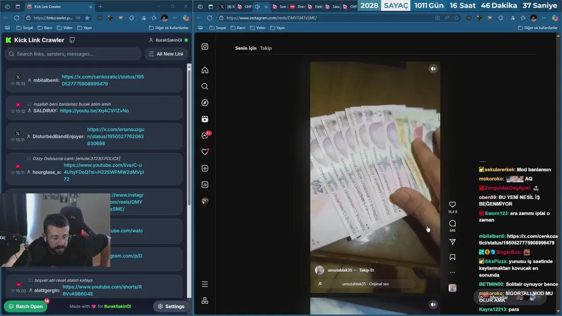
Task: Open the Yayın folder in Instagram browser
Action: tap(277, 28)
